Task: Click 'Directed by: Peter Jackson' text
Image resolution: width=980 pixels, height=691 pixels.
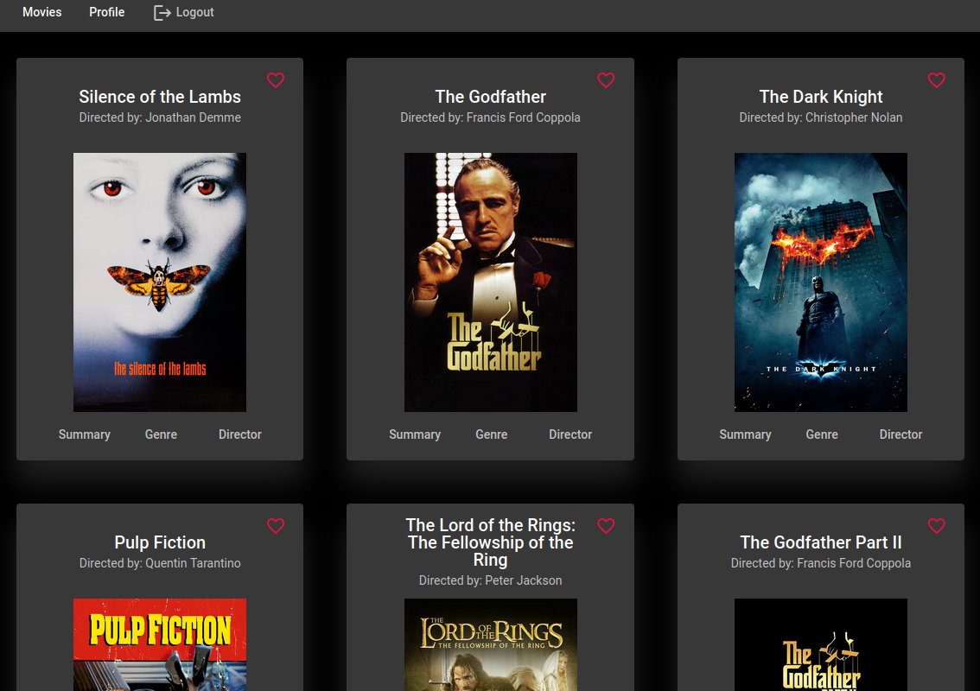Action: point(491,580)
